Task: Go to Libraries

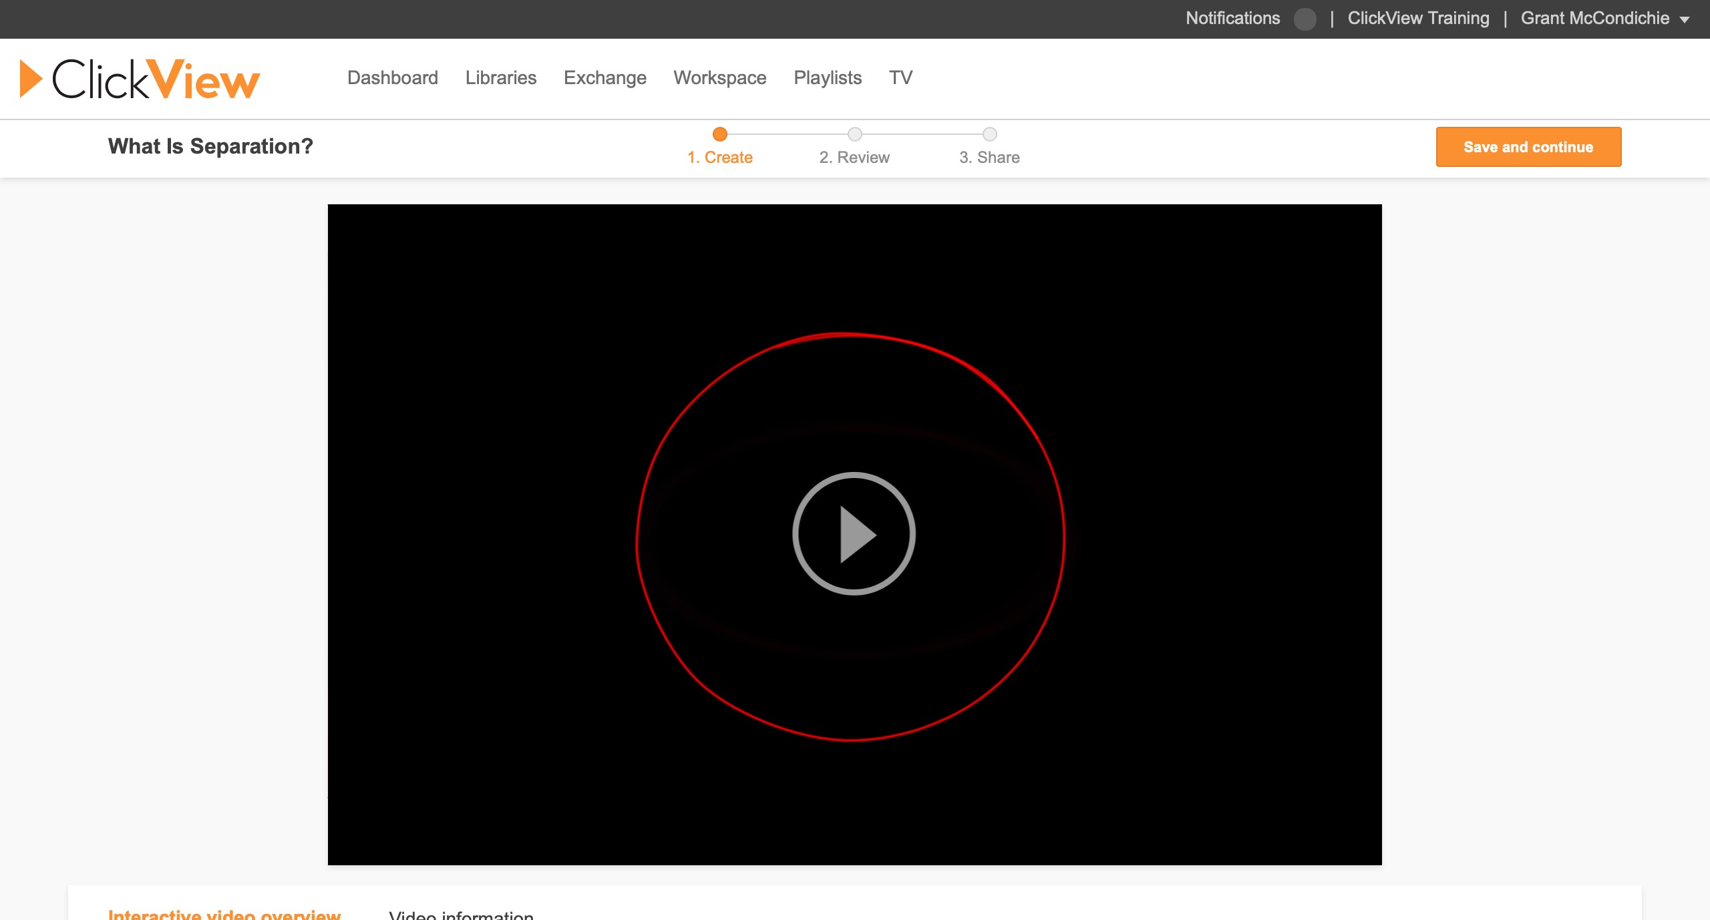Action: (x=500, y=78)
